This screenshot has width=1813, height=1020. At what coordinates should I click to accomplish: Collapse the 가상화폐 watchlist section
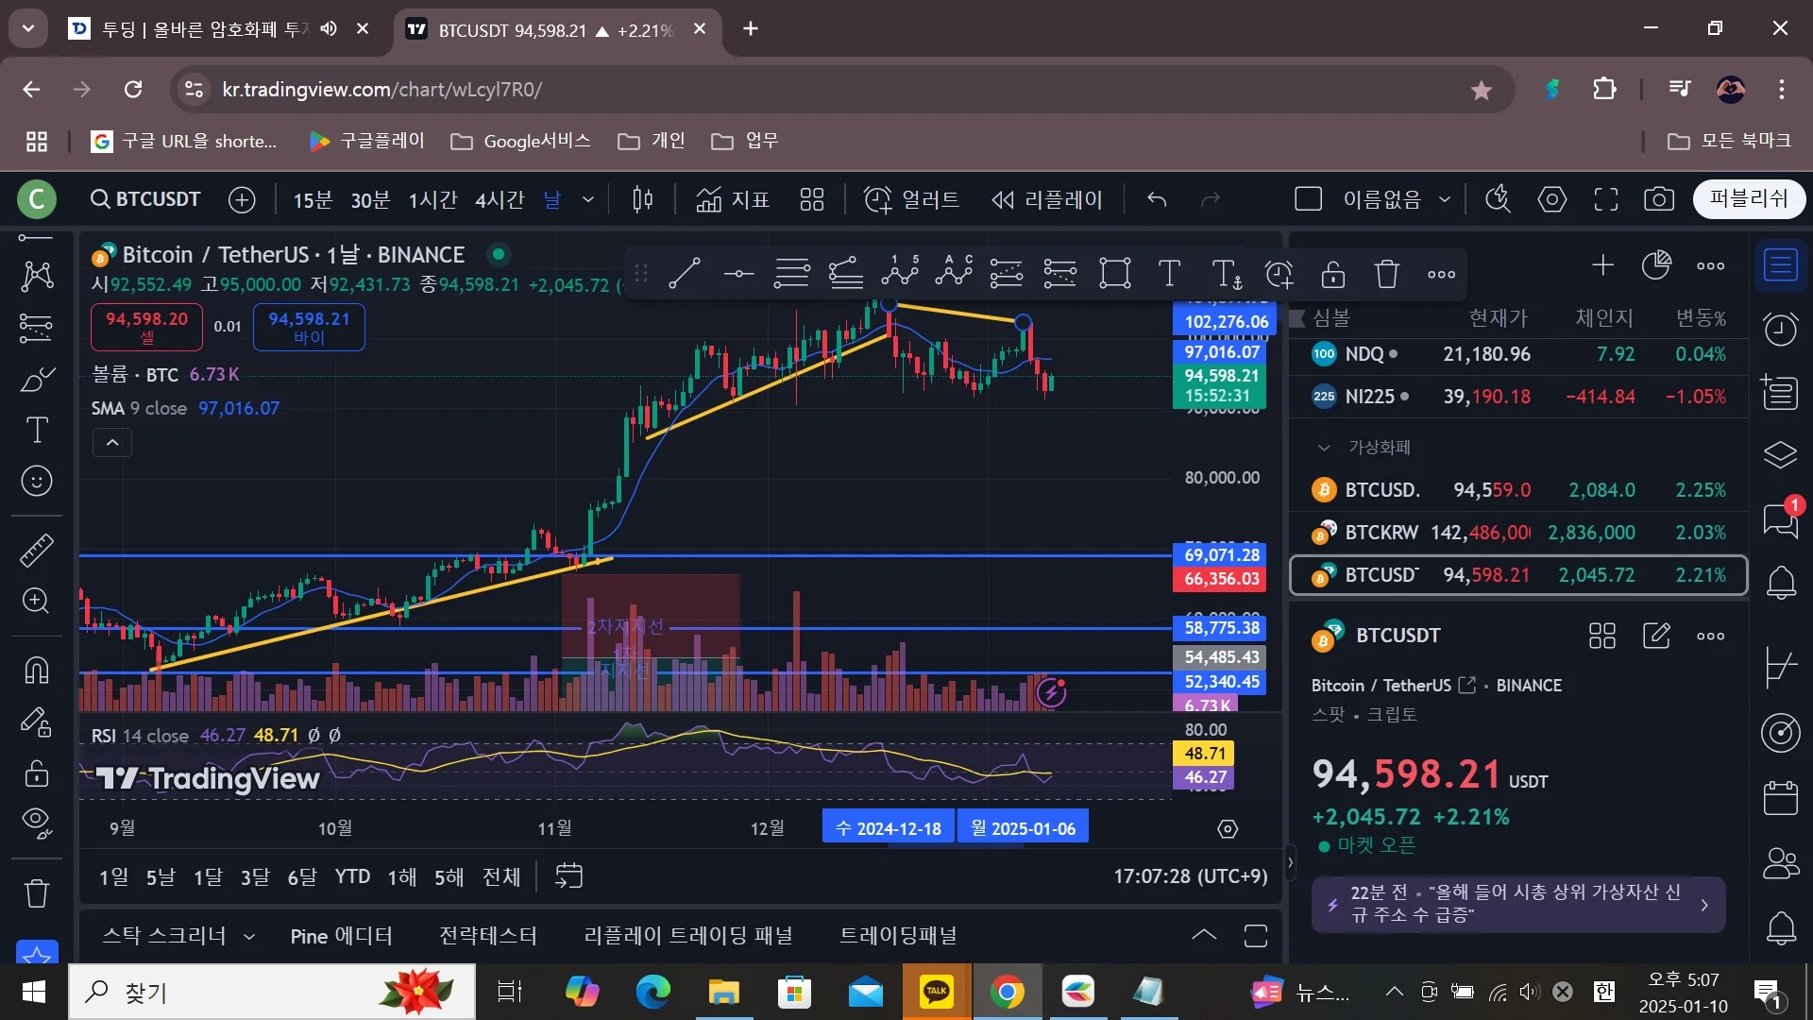pyautogui.click(x=1324, y=447)
